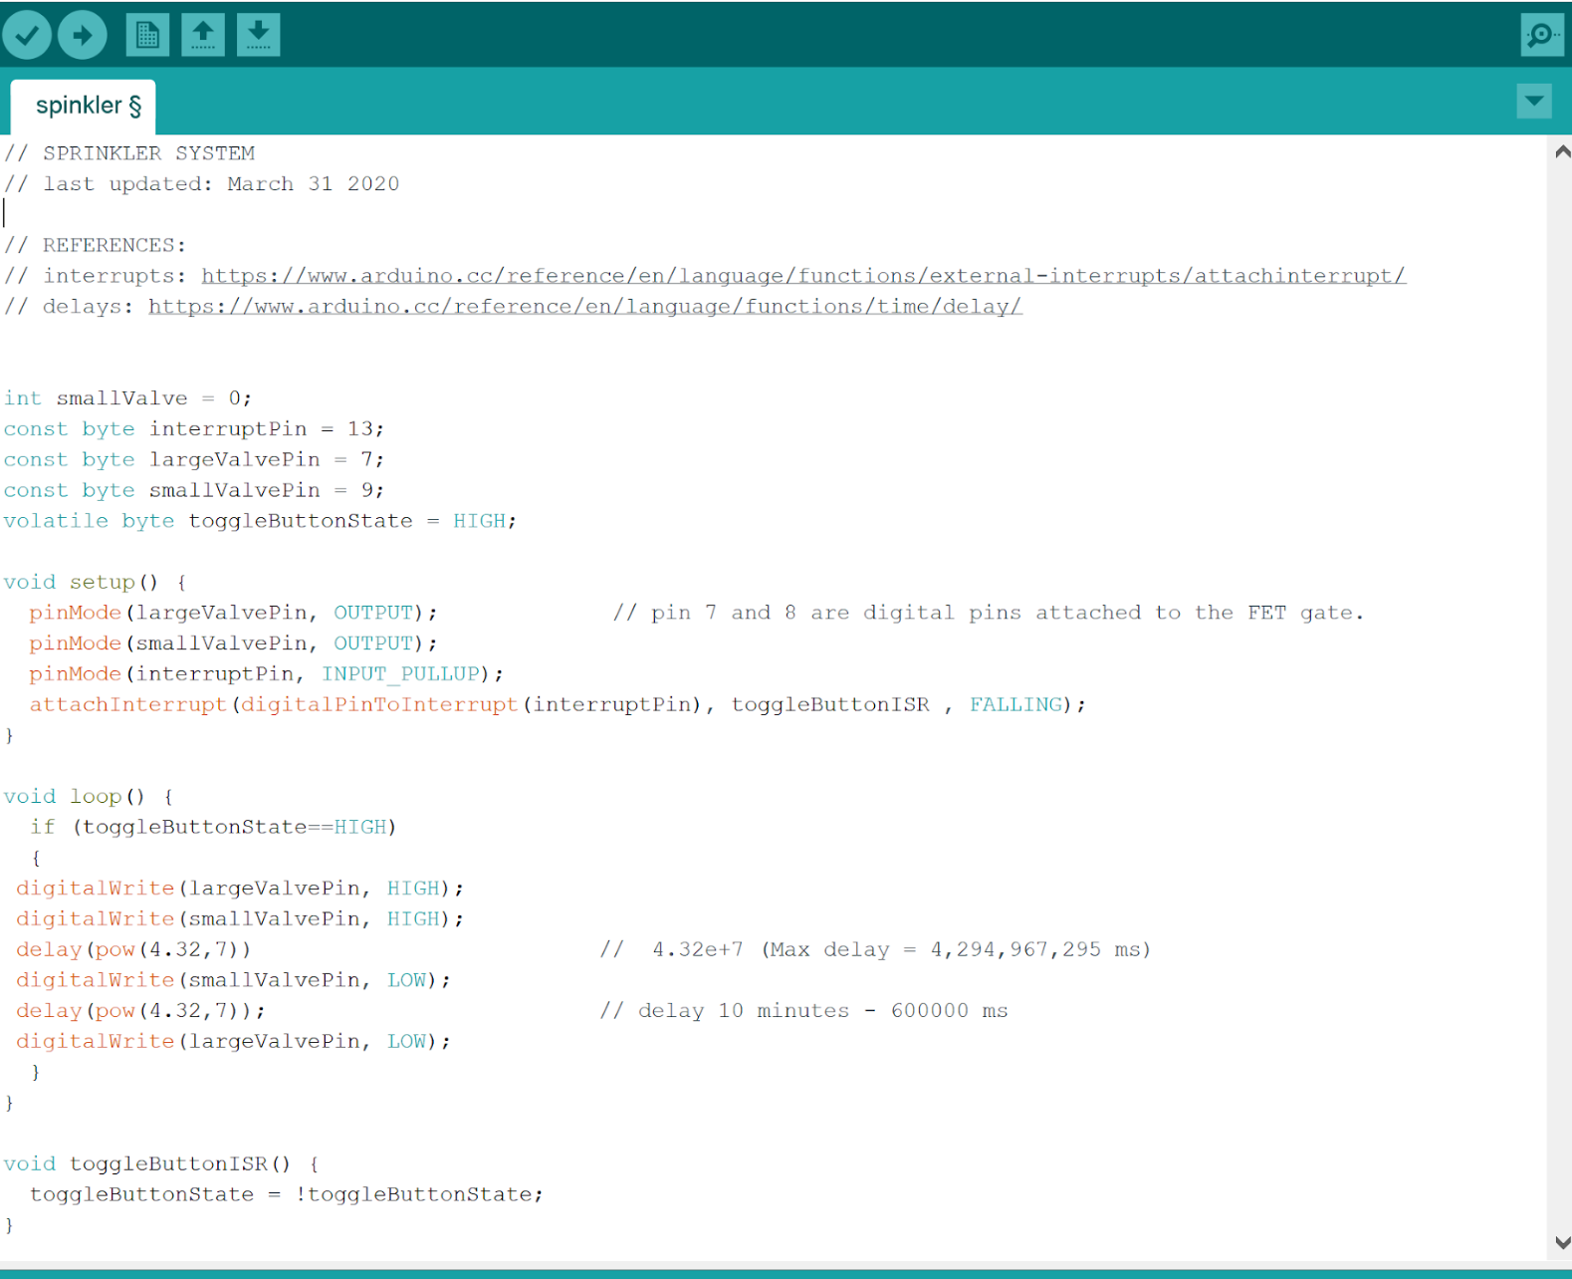Click the "largeValvePin = 7;" declaration
The width and height of the screenshot is (1572, 1279).
(x=267, y=460)
